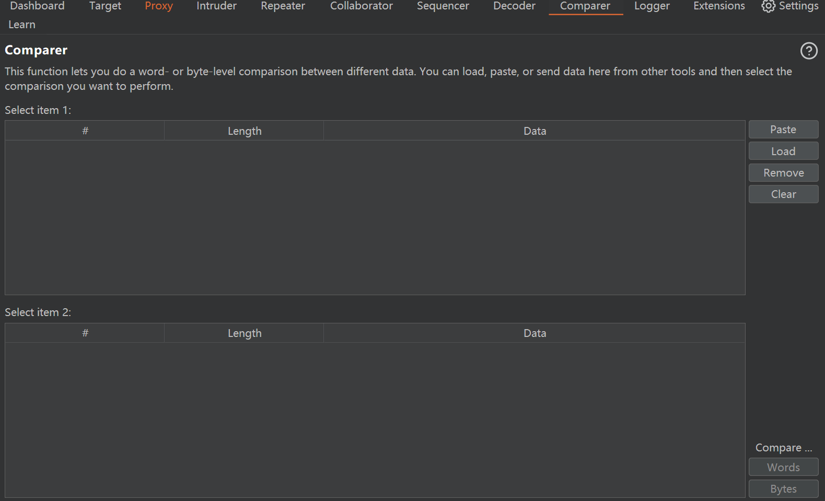Compare items by Bytes

click(783, 489)
